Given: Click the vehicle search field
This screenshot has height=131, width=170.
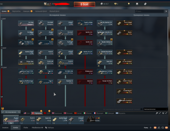Looking at the screenshot, I should pyautogui.click(x=149, y=11).
